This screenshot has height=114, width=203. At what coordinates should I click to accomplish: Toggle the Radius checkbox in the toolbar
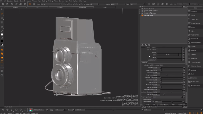[x=73, y=4]
